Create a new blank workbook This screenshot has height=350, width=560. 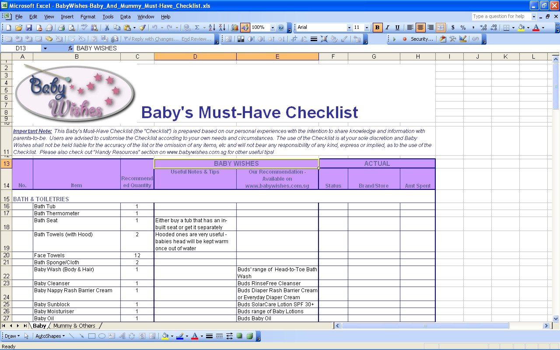coord(8,28)
